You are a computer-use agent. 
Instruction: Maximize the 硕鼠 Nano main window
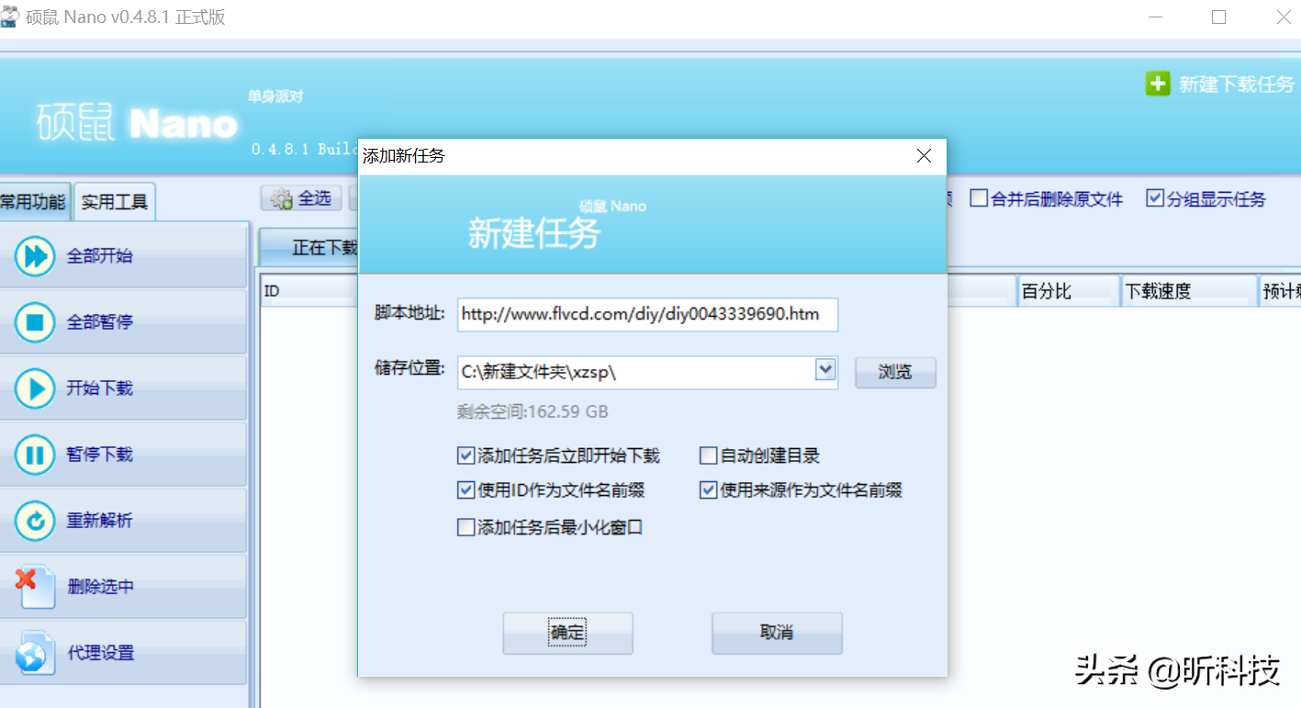click(x=1218, y=17)
